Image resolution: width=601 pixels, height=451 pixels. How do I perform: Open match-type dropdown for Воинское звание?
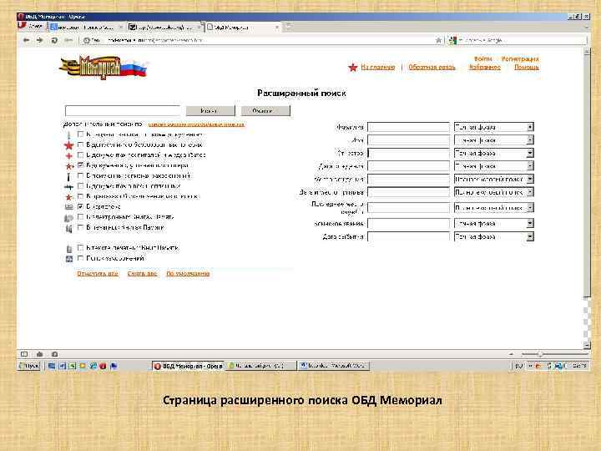click(493, 224)
